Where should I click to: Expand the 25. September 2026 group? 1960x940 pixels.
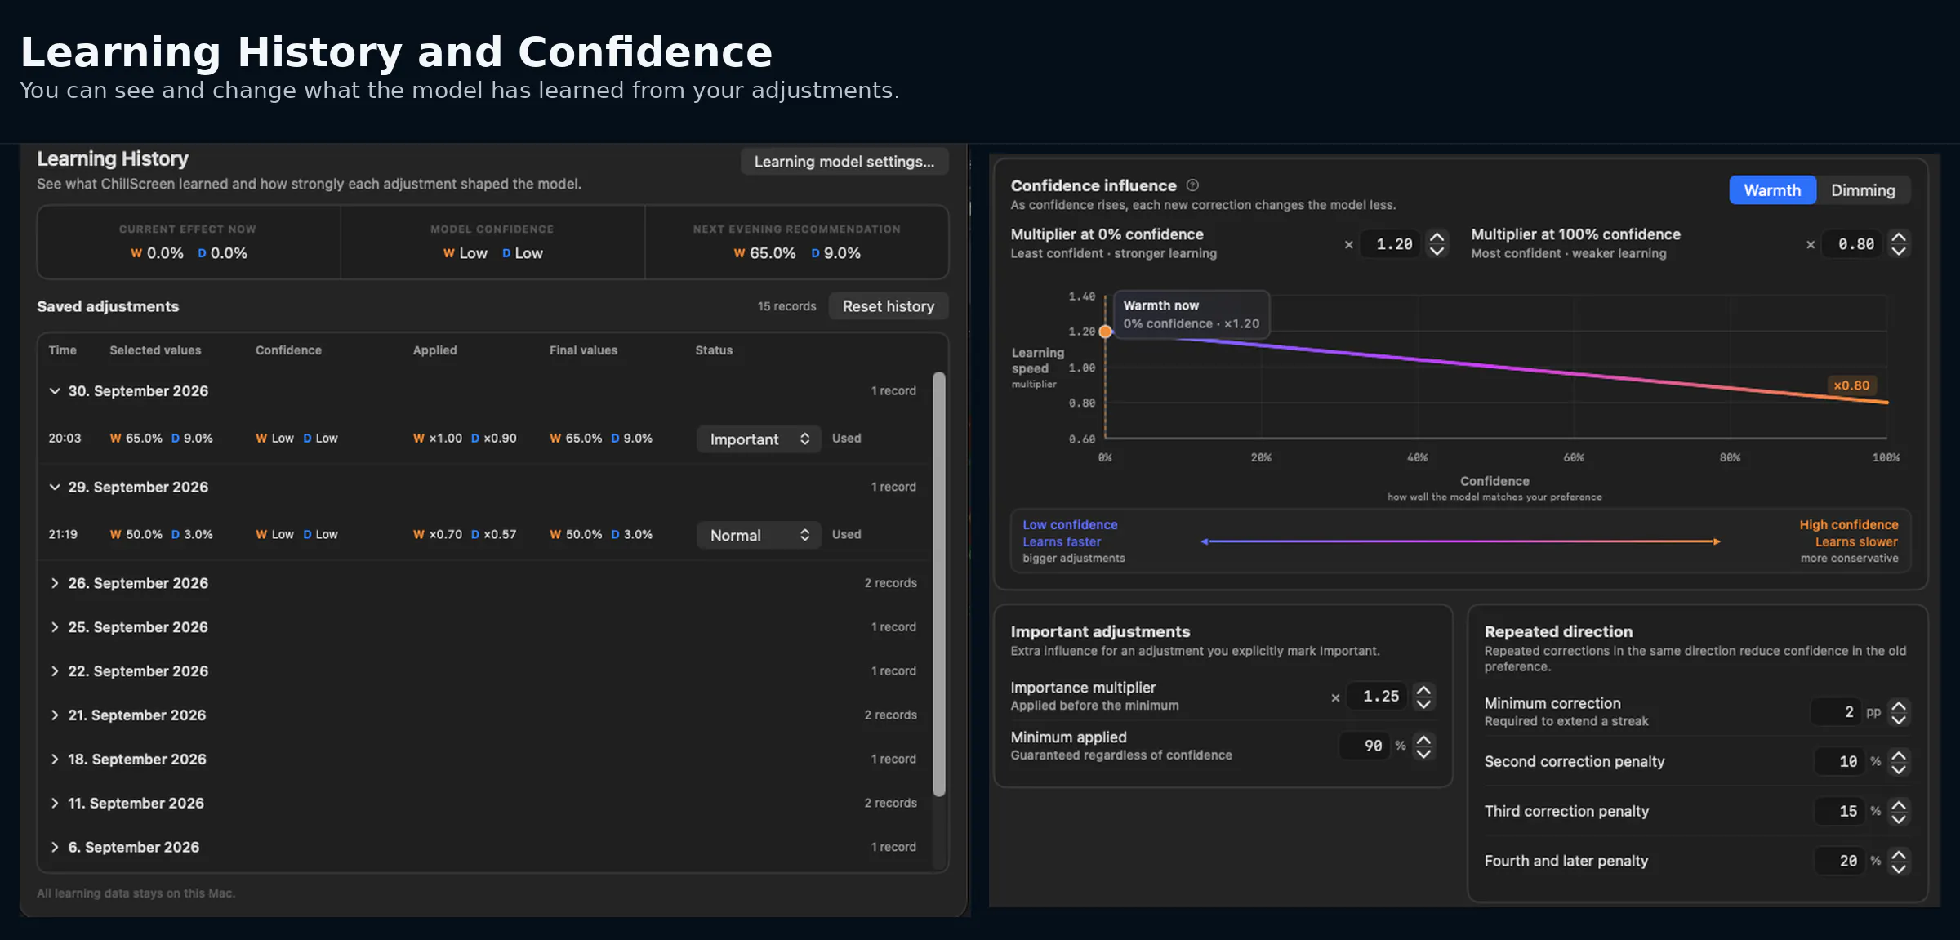point(55,627)
